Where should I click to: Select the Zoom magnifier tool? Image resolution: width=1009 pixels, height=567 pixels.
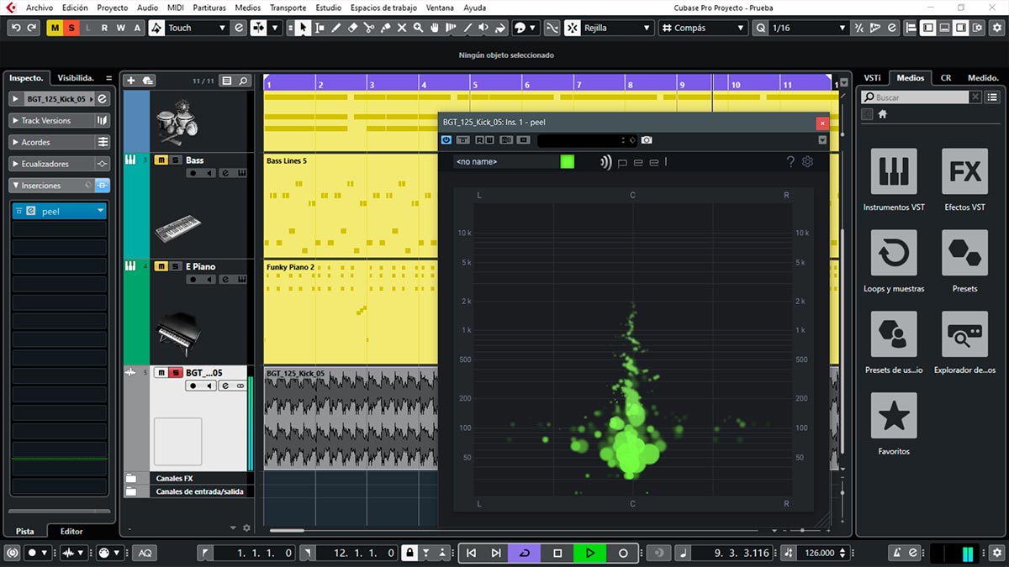coord(419,28)
